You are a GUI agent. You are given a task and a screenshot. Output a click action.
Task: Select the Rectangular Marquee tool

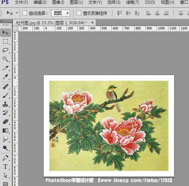[x=5, y=42]
